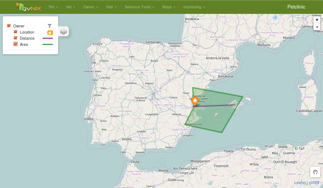
Task: Expand the Pet dropdown menu
Action: [53, 7]
